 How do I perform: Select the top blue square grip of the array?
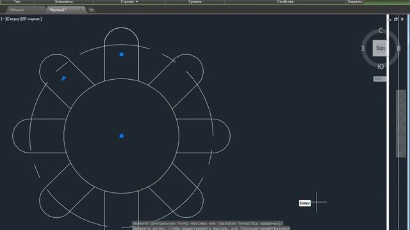pos(121,54)
